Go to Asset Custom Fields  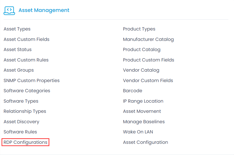[x=26, y=39]
